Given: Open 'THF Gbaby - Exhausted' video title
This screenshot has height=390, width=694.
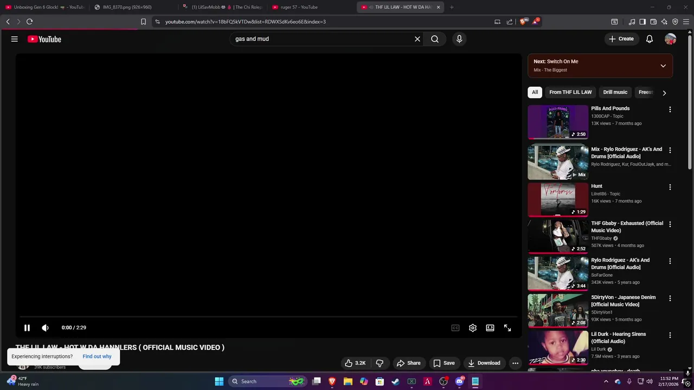Looking at the screenshot, I should (x=627, y=226).
